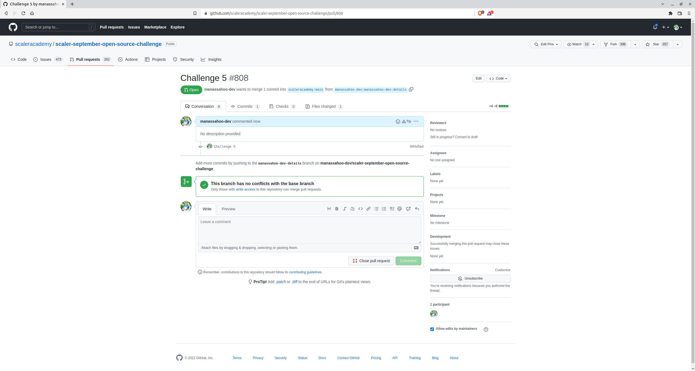Insert a quote using the quote icon

[x=352, y=209]
